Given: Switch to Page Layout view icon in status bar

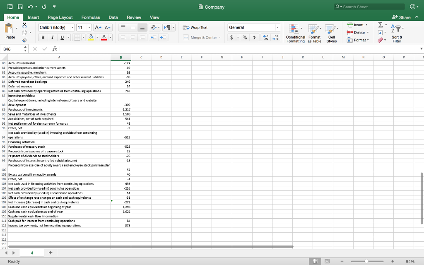Looking at the screenshot, I should 327,261.
